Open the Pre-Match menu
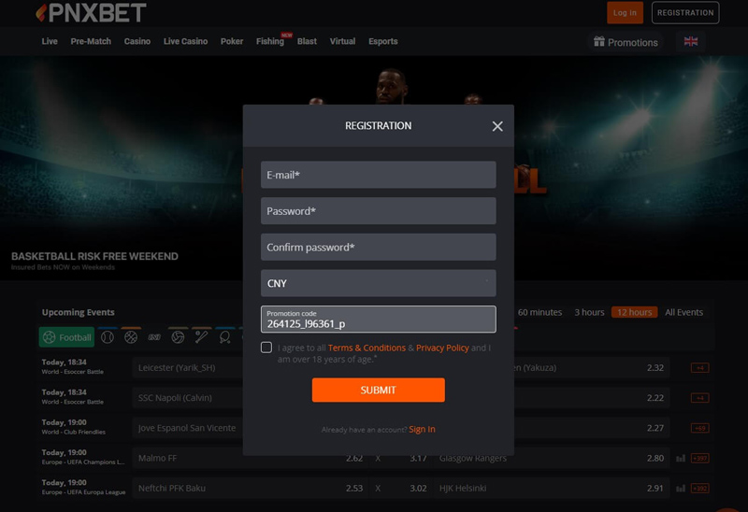 click(91, 41)
